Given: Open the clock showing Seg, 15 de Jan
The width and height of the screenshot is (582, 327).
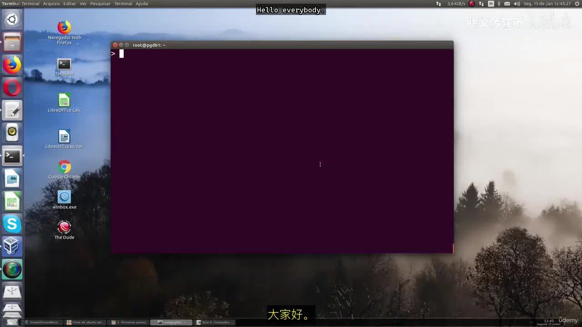Looking at the screenshot, I should click(x=547, y=4).
